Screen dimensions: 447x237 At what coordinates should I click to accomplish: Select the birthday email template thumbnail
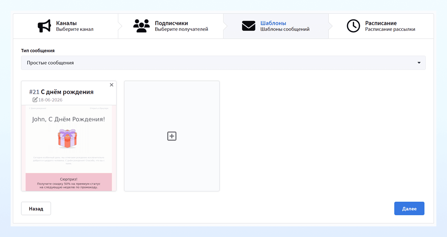point(69,148)
